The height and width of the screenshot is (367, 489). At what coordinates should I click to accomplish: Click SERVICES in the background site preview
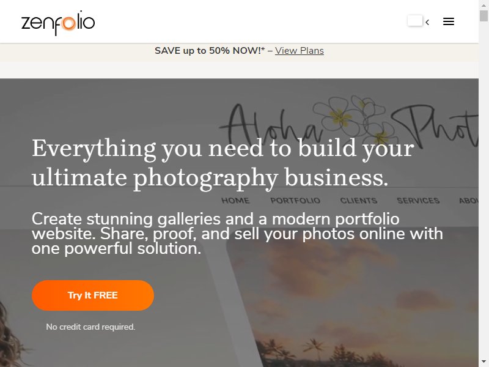pyautogui.click(x=418, y=201)
